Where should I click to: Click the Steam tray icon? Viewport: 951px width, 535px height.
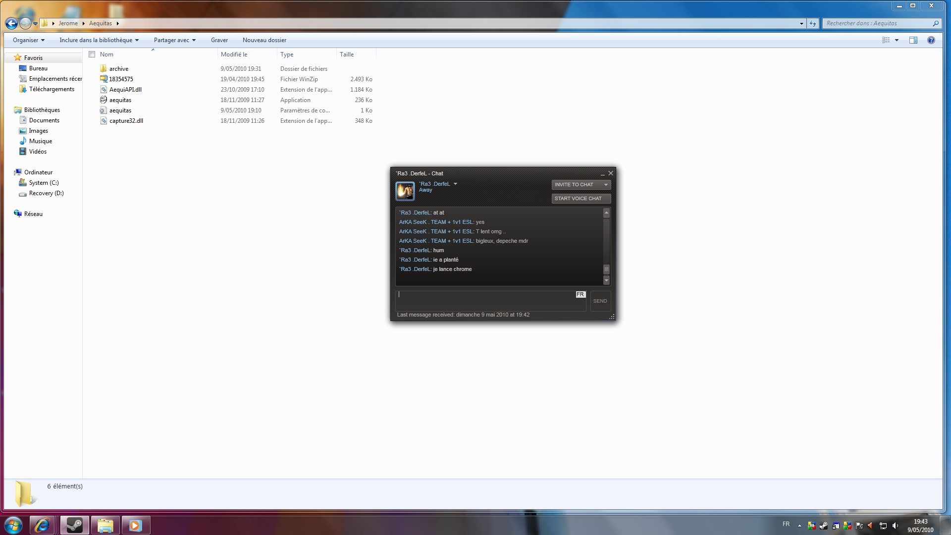point(824,526)
